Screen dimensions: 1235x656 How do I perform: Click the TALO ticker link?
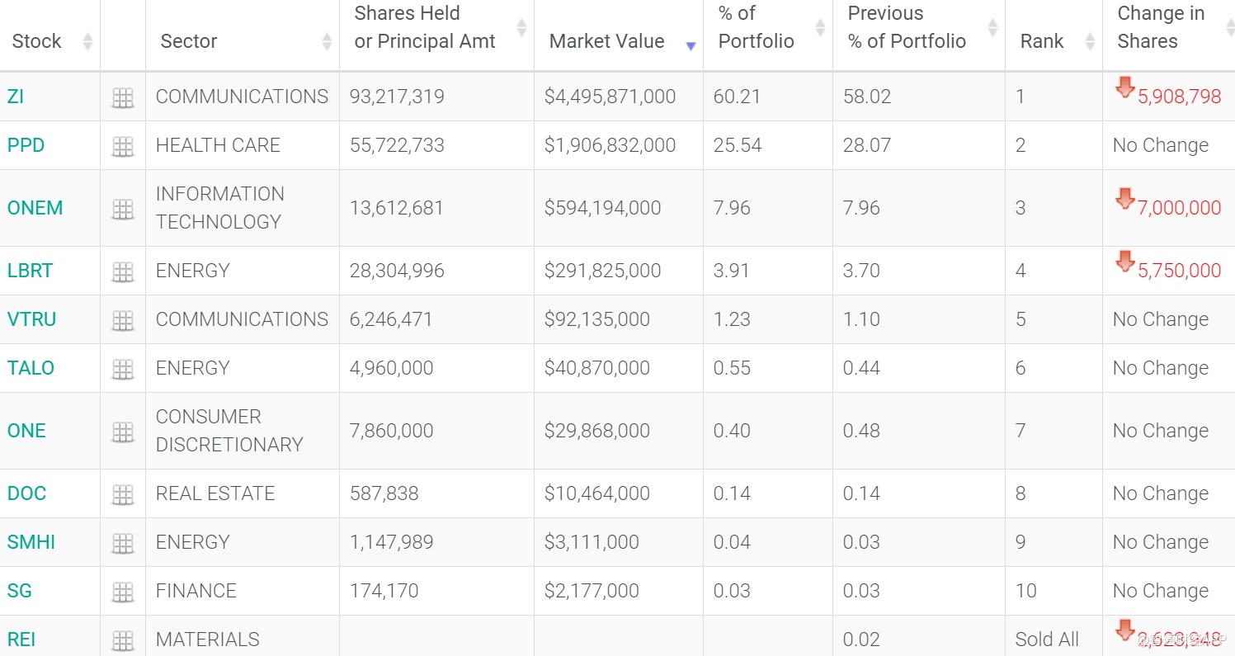coord(31,368)
